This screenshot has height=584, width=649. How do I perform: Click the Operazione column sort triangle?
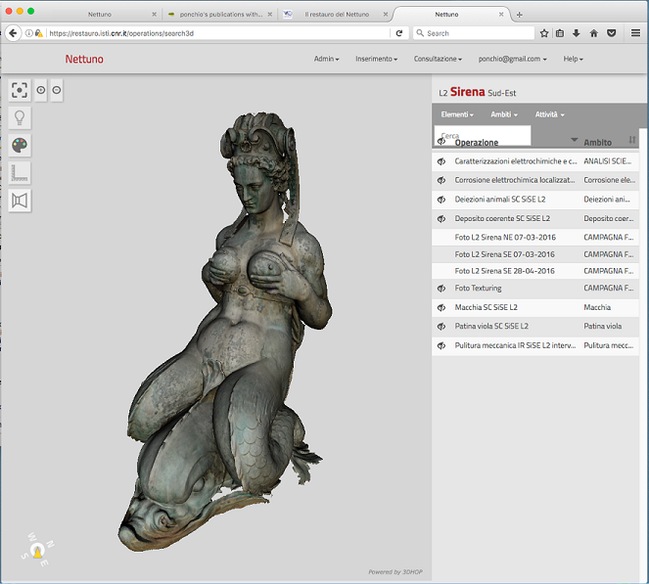tap(575, 139)
